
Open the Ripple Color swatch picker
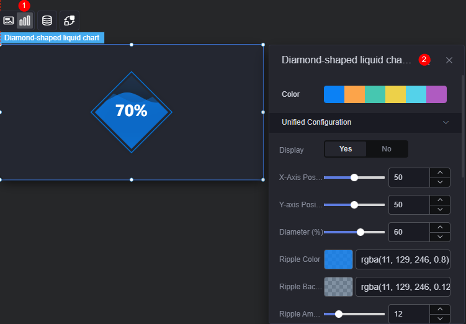pyautogui.click(x=338, y=259)
